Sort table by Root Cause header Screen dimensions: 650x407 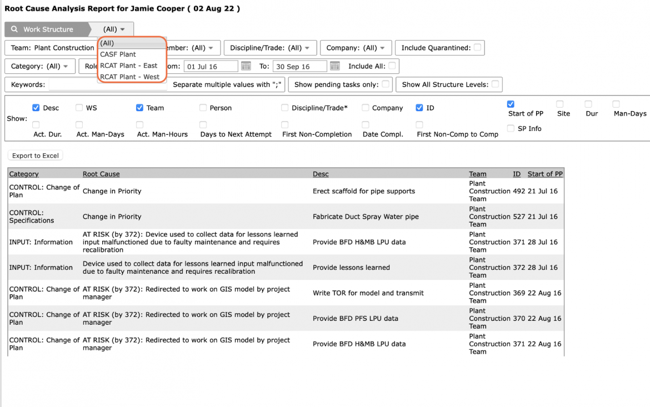pyautogui.click(x=101, y=174)
